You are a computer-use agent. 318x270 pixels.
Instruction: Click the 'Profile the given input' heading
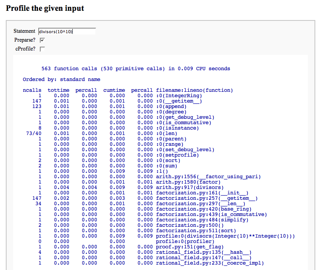[45, 8]
